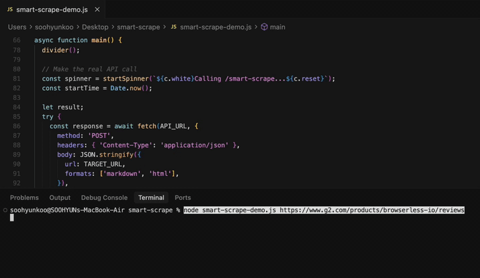Viewport: 480px width, 278px height.
Task: Open the soohyunkoo breadcrumb segment
Action: 54,27
